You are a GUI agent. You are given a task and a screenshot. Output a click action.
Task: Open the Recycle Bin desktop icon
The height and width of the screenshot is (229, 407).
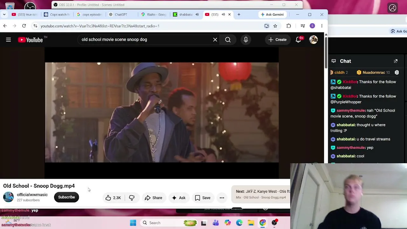[10, 6]
